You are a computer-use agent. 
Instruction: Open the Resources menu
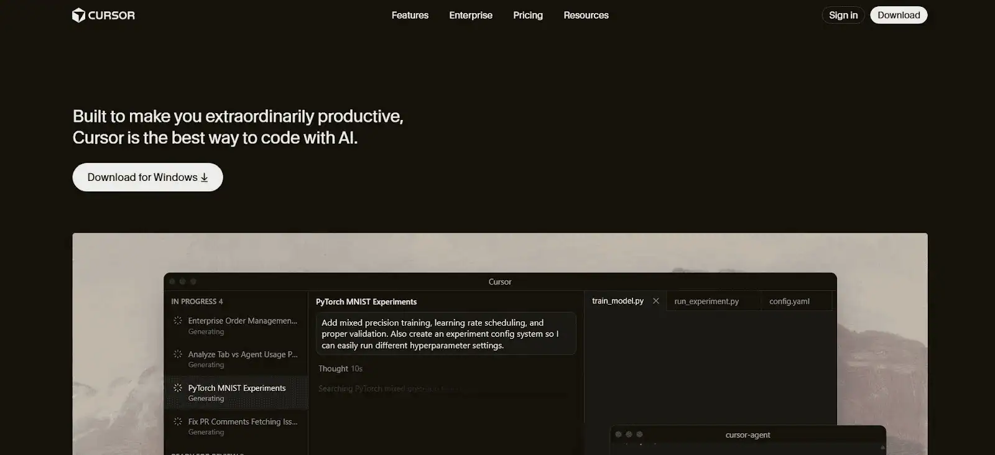[x=586, y=16]
